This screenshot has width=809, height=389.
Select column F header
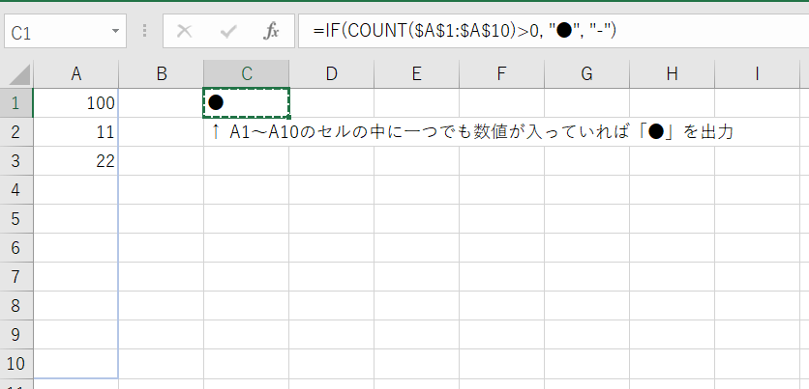501,74
